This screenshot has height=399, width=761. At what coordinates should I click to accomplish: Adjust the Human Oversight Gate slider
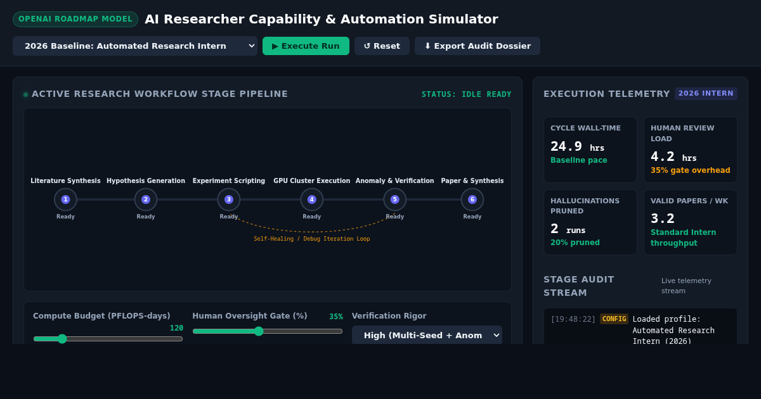click(268, 331)
